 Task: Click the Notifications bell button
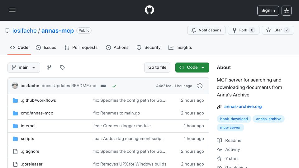pos(206,30)
